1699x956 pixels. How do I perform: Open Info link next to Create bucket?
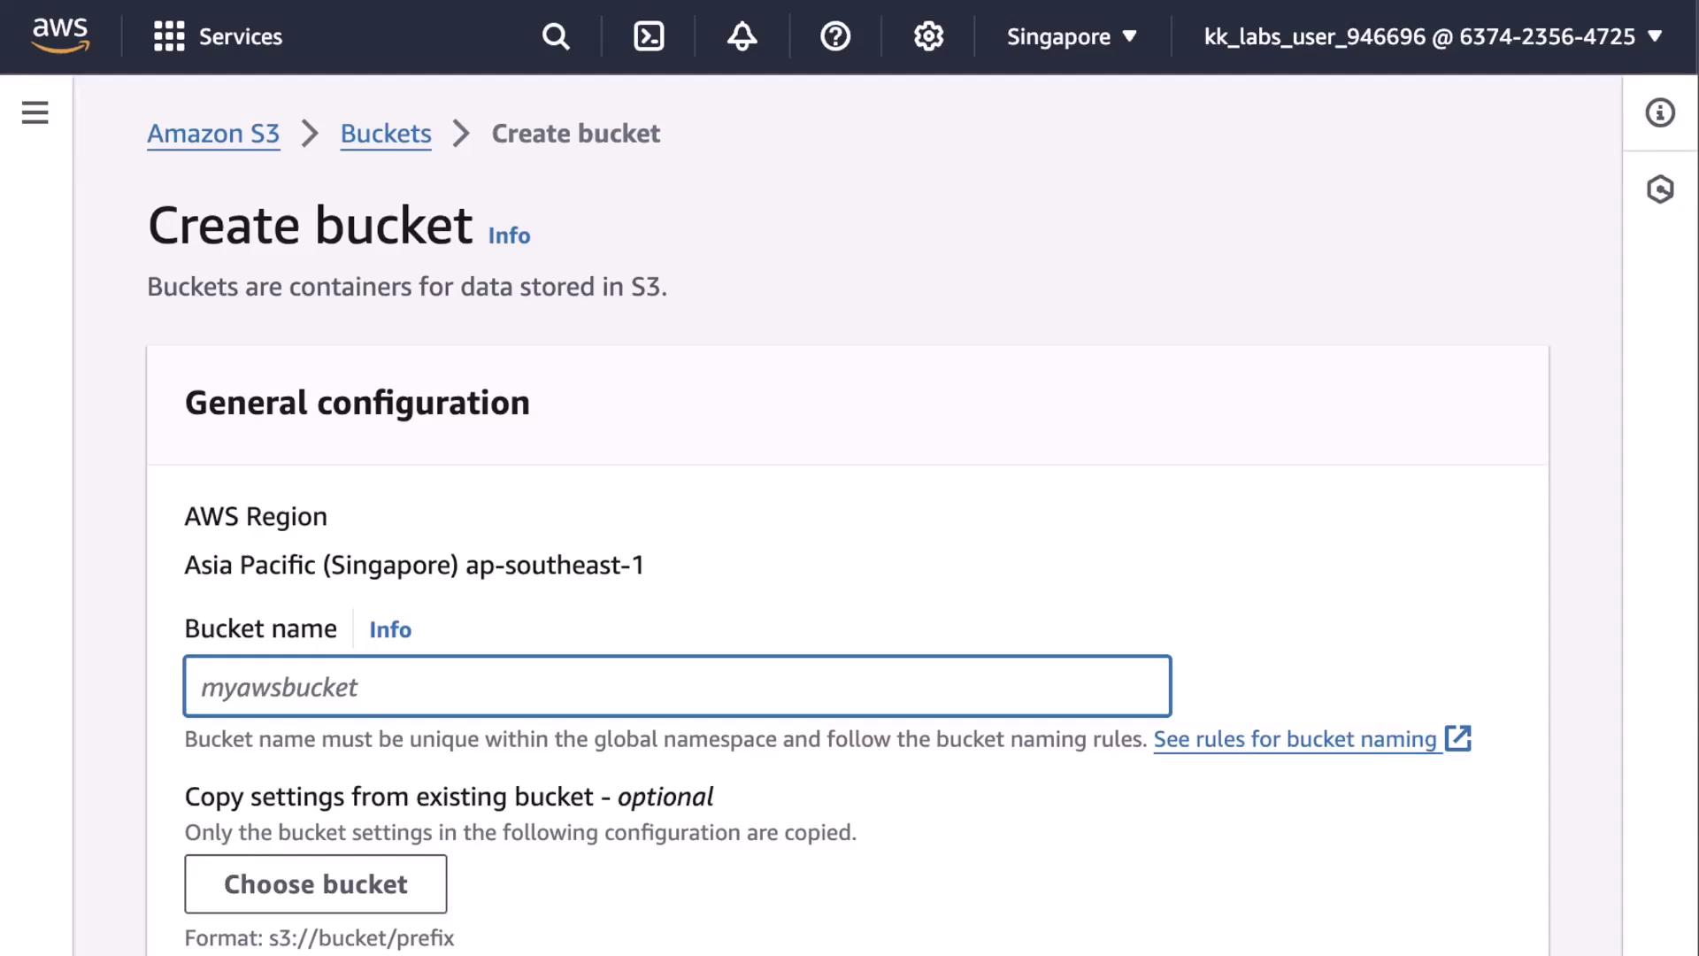[509, 235]
